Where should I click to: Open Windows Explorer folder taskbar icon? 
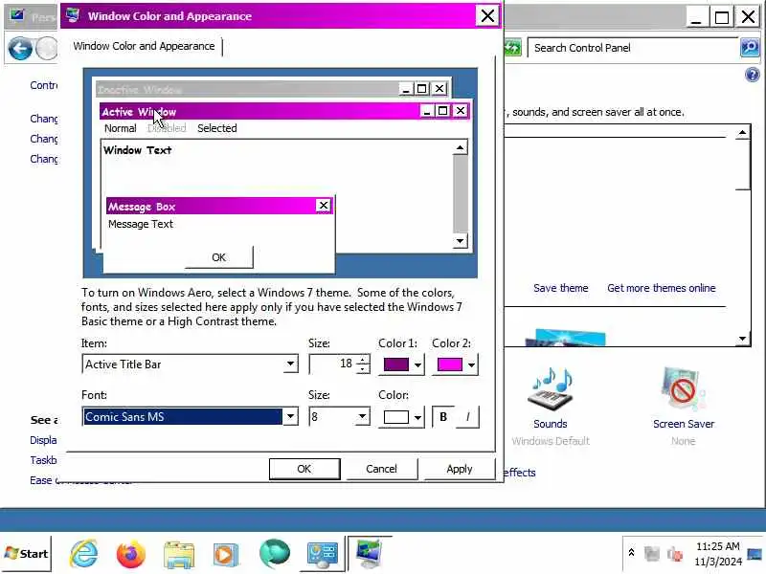179,555
